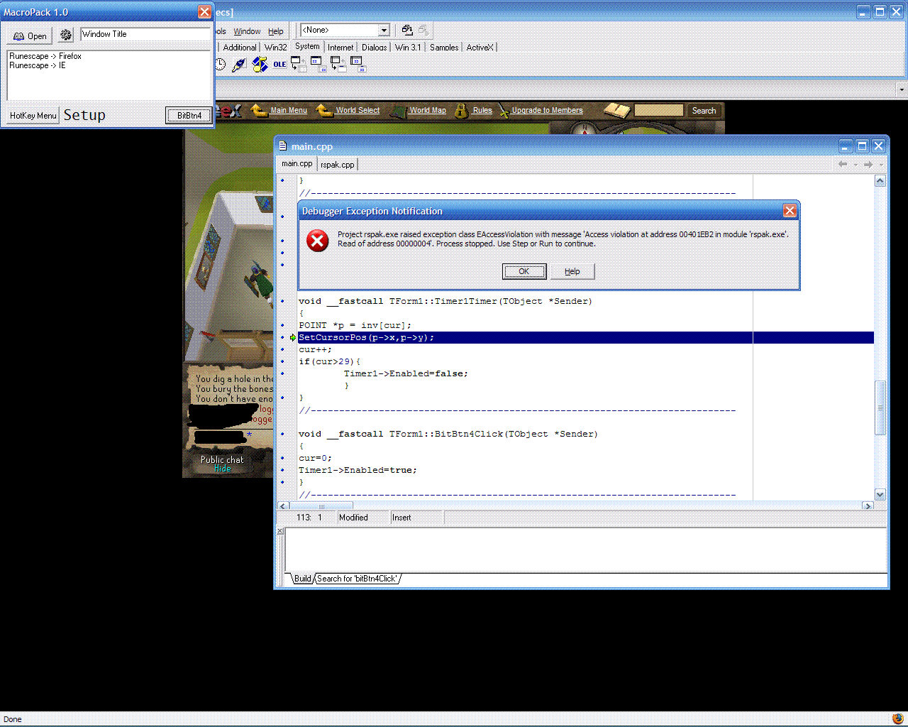This screenshot has height=727, width=908.
Task: Close the messages pane with the small X
Action: point(280,531)
